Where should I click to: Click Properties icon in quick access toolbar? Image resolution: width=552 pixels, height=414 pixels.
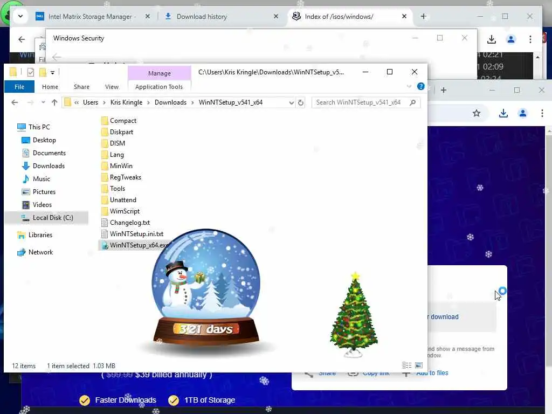click(31, 72)
